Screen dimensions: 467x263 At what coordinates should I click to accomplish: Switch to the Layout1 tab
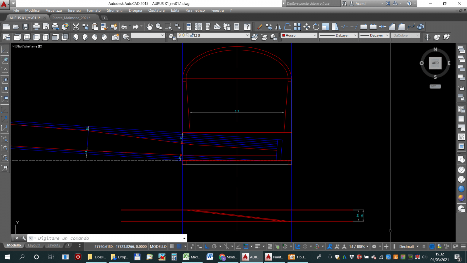pos(34,245)
